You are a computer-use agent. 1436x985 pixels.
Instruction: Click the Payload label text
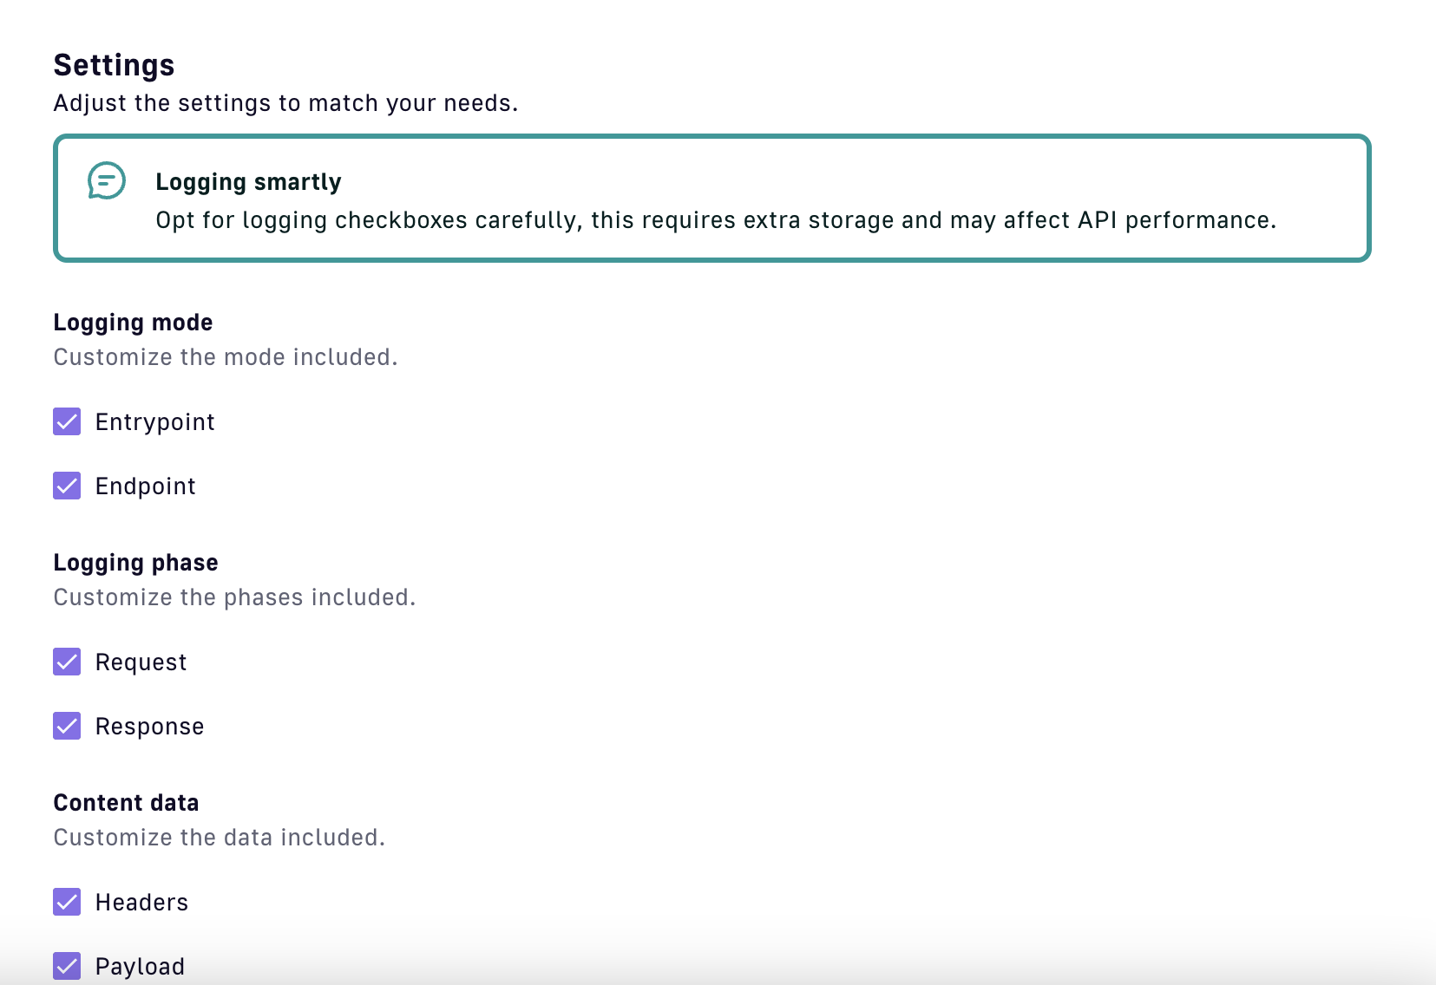click(140, 967)
